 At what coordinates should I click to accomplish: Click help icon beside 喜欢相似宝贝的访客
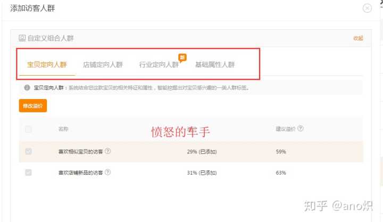107,151
